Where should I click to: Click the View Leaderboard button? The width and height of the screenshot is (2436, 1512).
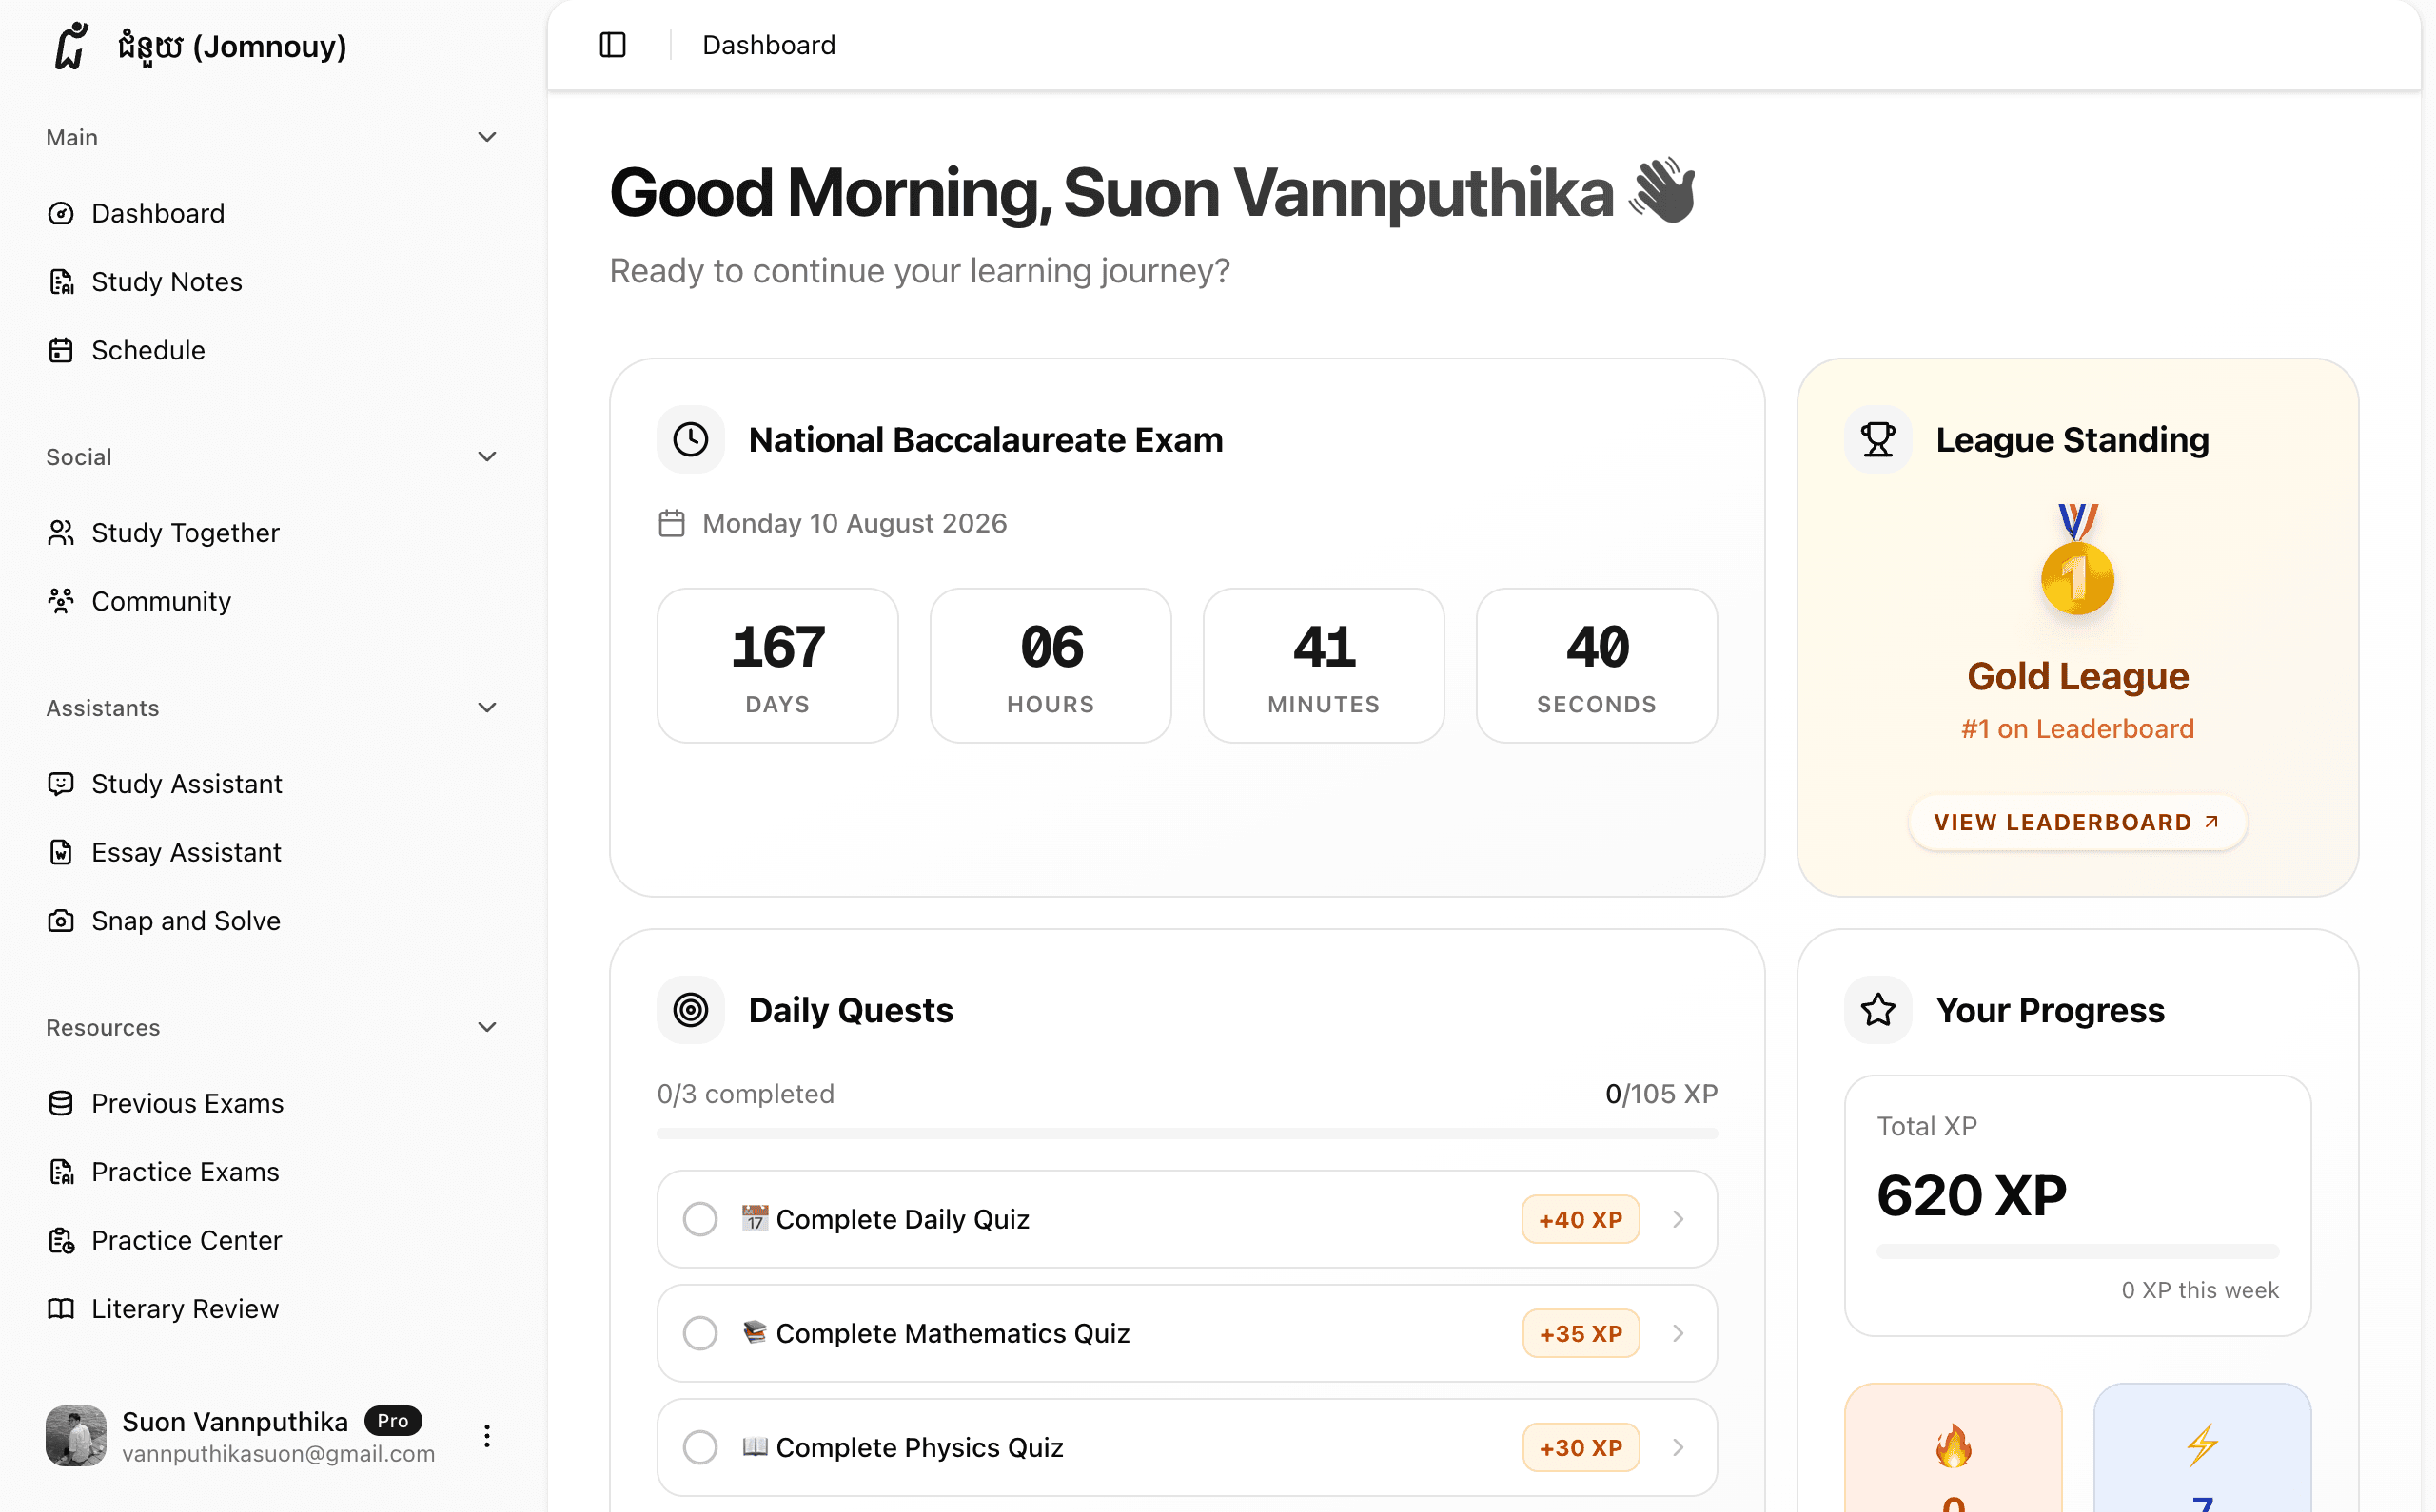(2077, 822)
